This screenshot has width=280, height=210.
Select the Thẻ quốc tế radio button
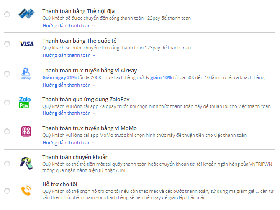(7, 44)
